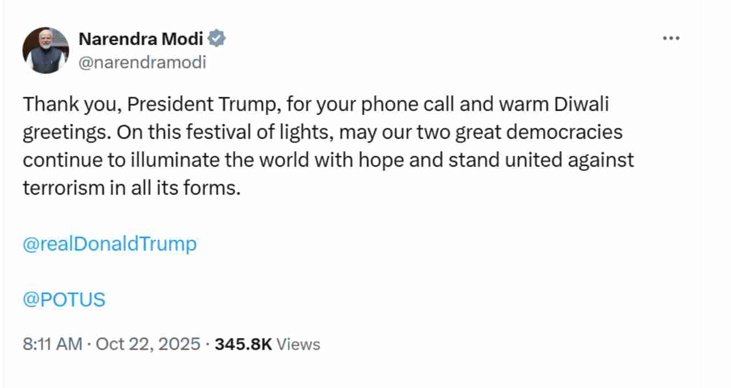The height and width of the screenshot is (388, 731).
Task: Open the three-dot more options menu
Action: [671, 38]
